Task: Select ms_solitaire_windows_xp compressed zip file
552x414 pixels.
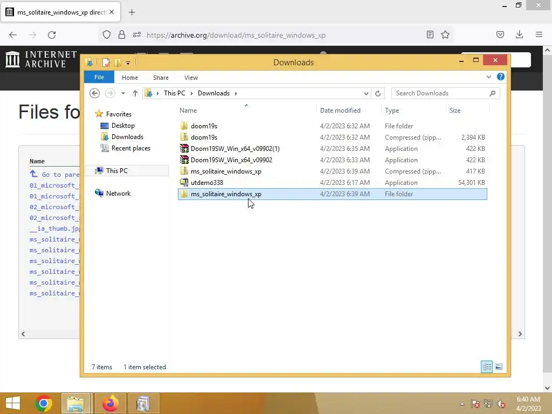Action: point(332,171)
